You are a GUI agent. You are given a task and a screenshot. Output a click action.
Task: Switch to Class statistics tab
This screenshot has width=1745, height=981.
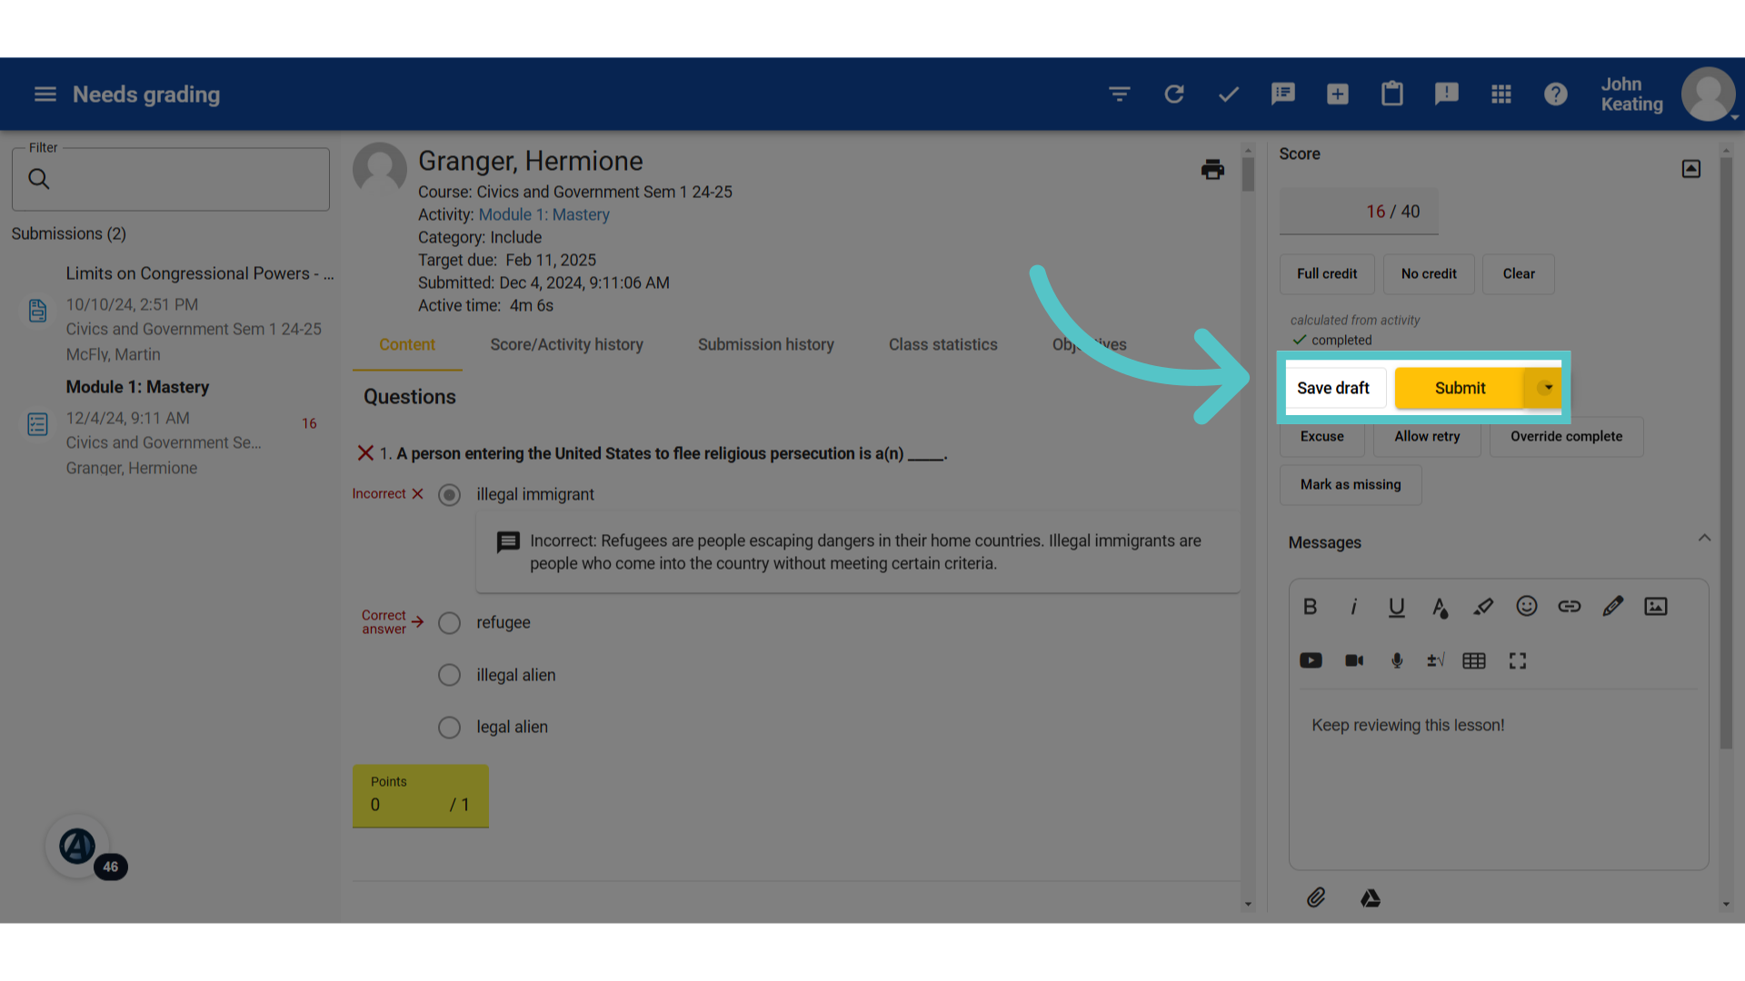(x=942, y=345)
